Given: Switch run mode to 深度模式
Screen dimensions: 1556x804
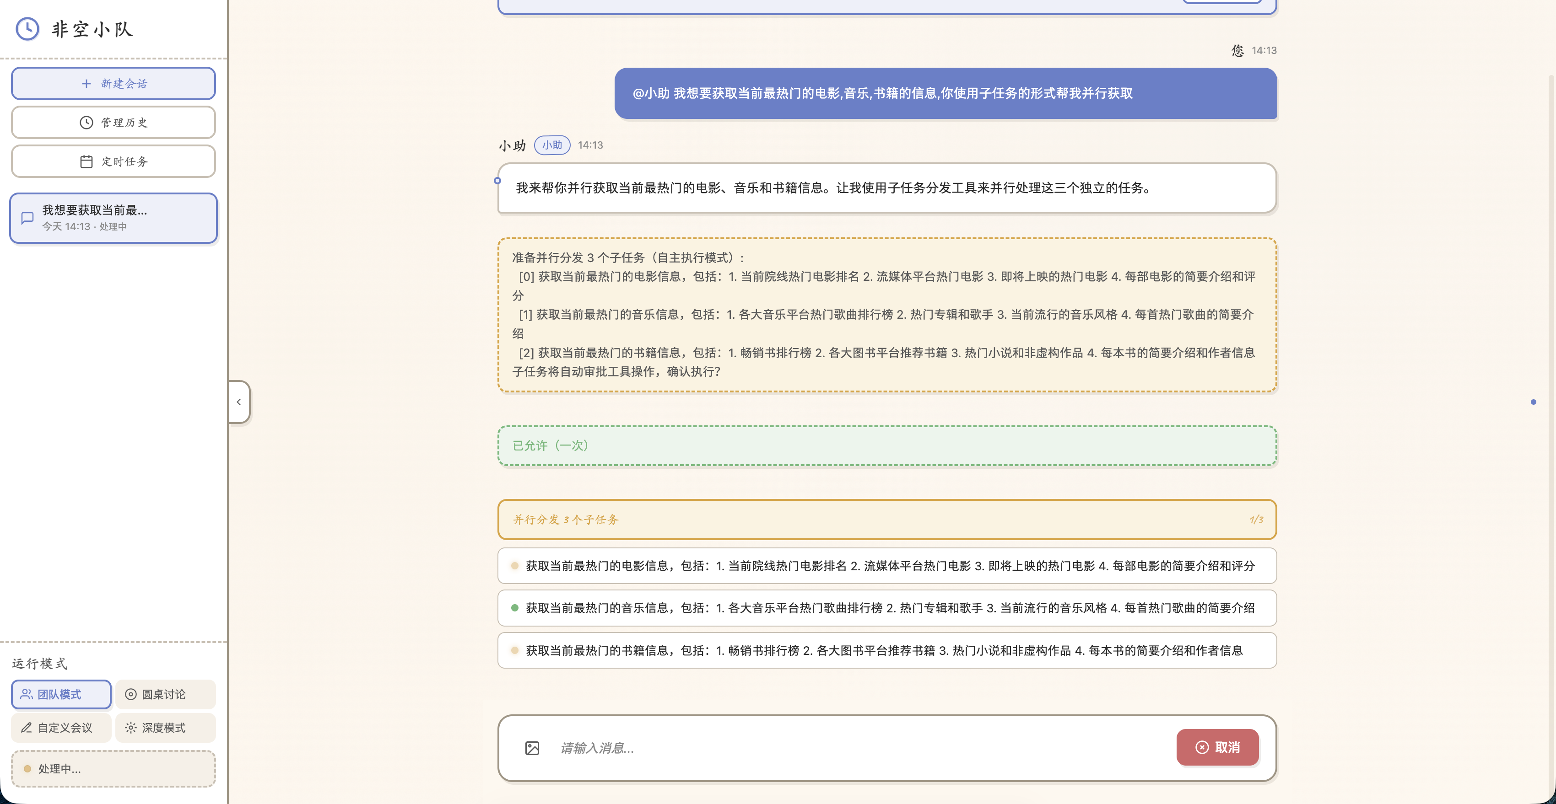Looking at the screenshot, I should pyautogui.click(x=165, y=727).
